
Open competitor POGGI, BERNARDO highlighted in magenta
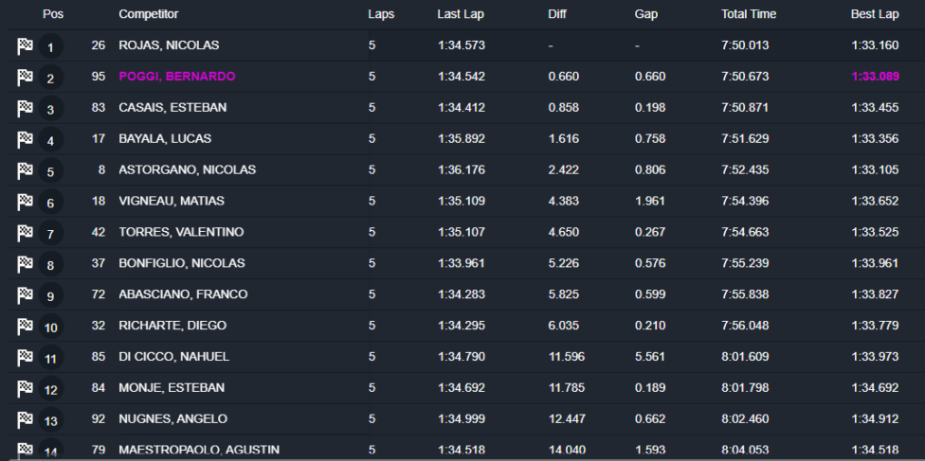coord(176,77)
